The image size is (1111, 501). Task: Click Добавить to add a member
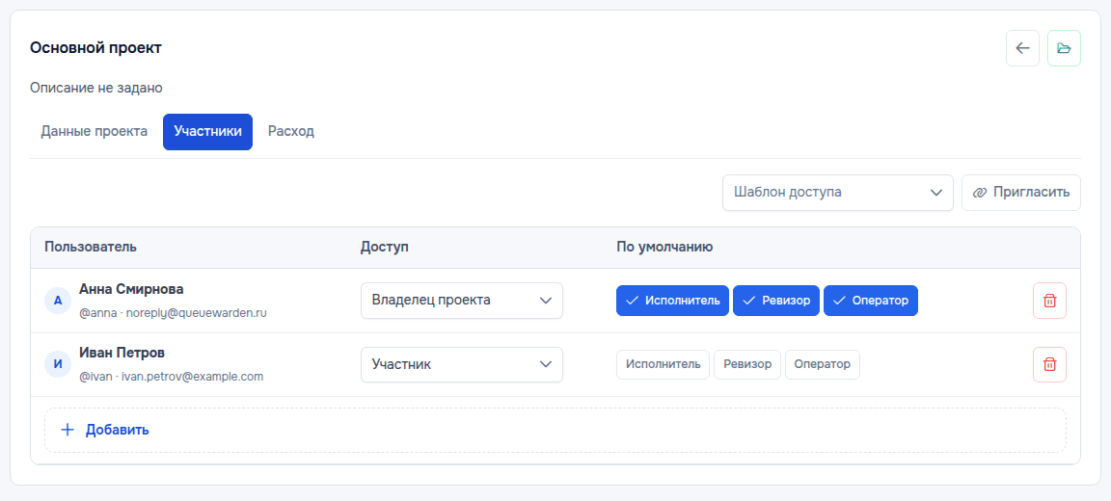click(x=555, y=430)
